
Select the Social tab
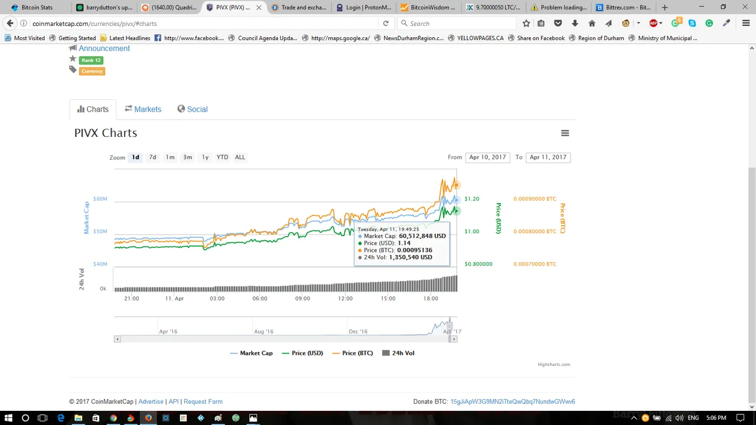[193, 109]
